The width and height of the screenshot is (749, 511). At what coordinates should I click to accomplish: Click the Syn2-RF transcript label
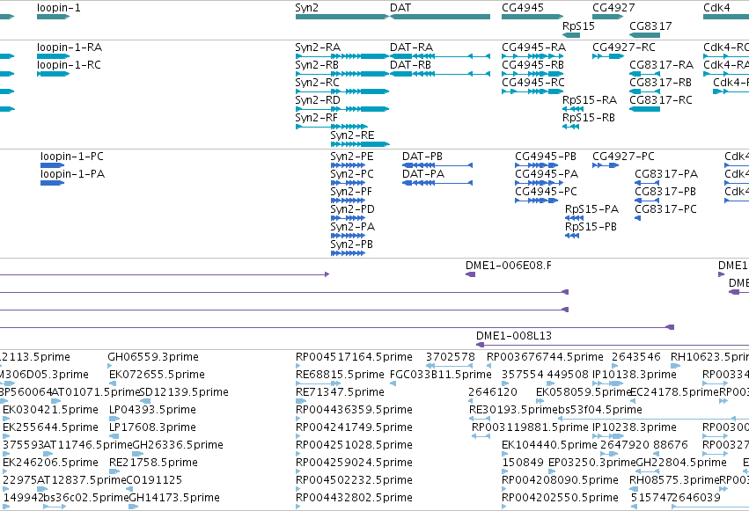(x=316, y=118)
